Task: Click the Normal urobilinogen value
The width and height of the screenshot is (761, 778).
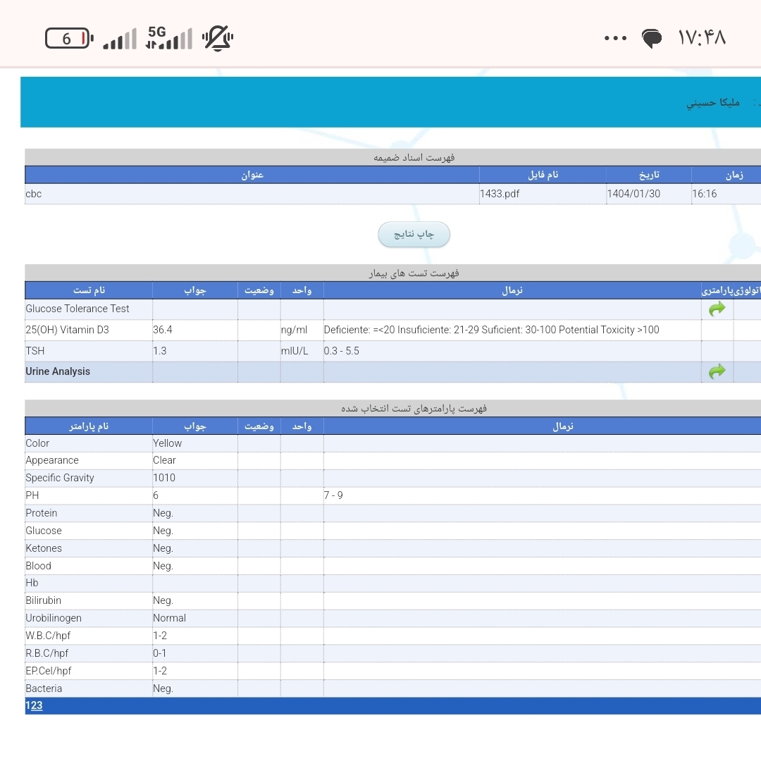Action: click(169, 618)
